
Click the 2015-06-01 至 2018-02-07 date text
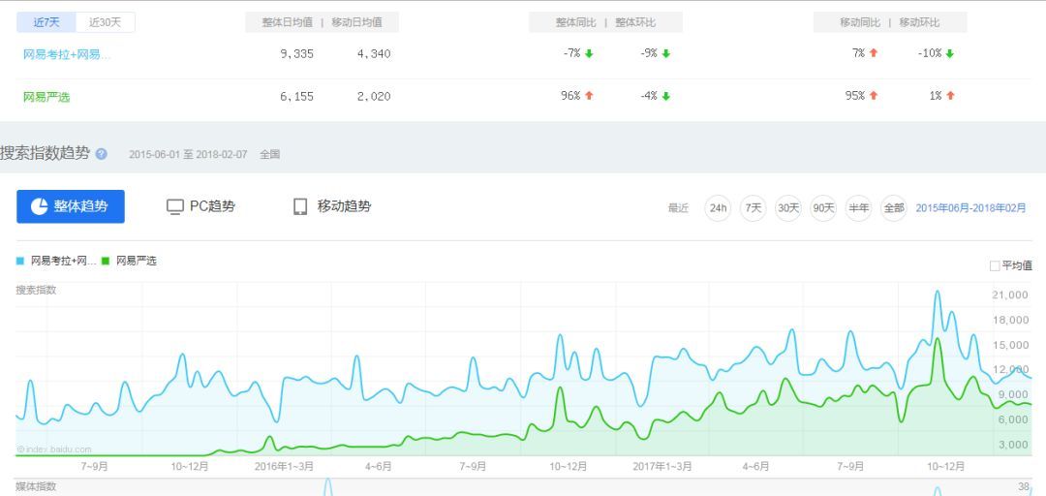point(188,154)
